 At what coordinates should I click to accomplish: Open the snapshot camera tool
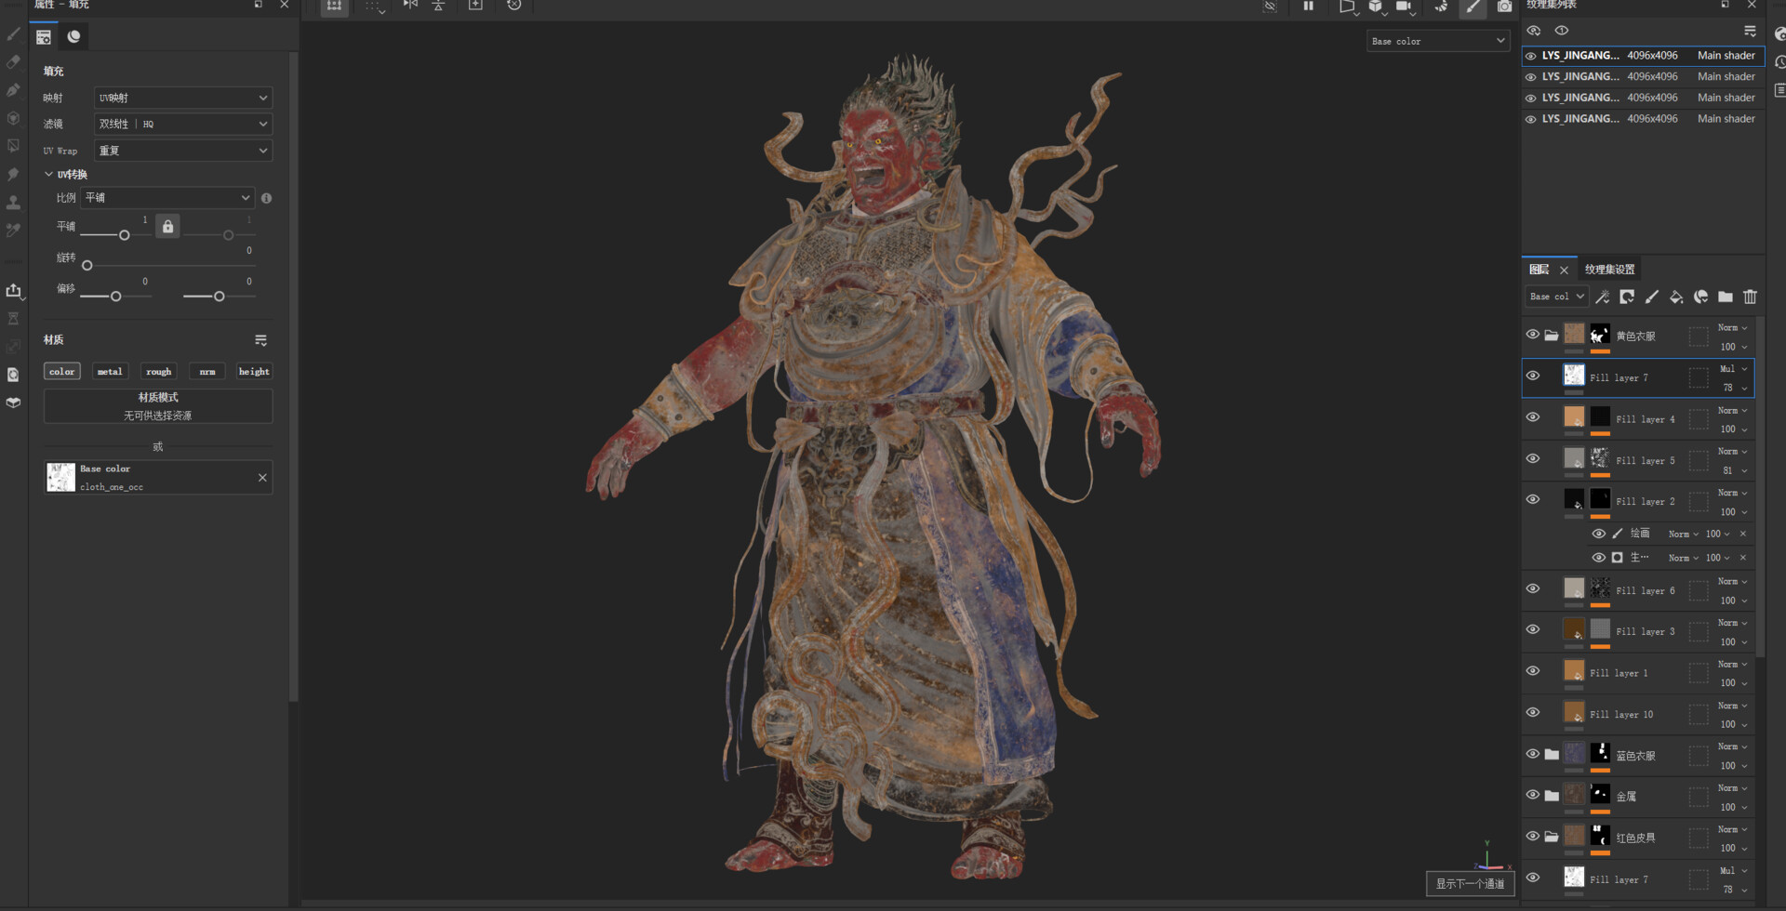click(x=1504, y=7)
